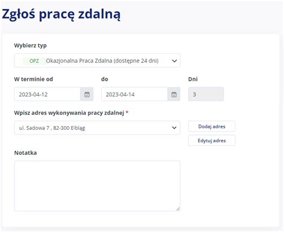This screenshot has width=284, height=232.
Task: Click the green OPZ type badge
Action: [x=34, y=61]
